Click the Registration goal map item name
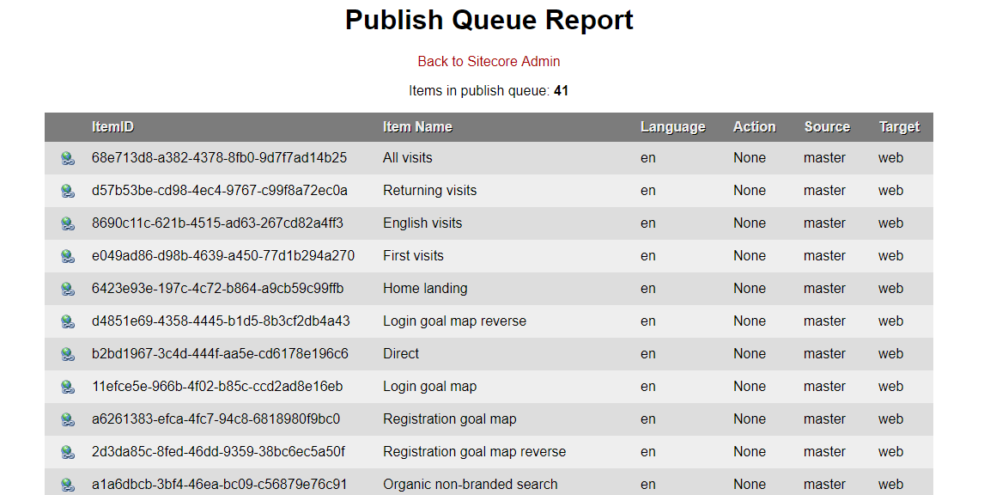Viewport: 984px width, 495px height. [450, 419]
